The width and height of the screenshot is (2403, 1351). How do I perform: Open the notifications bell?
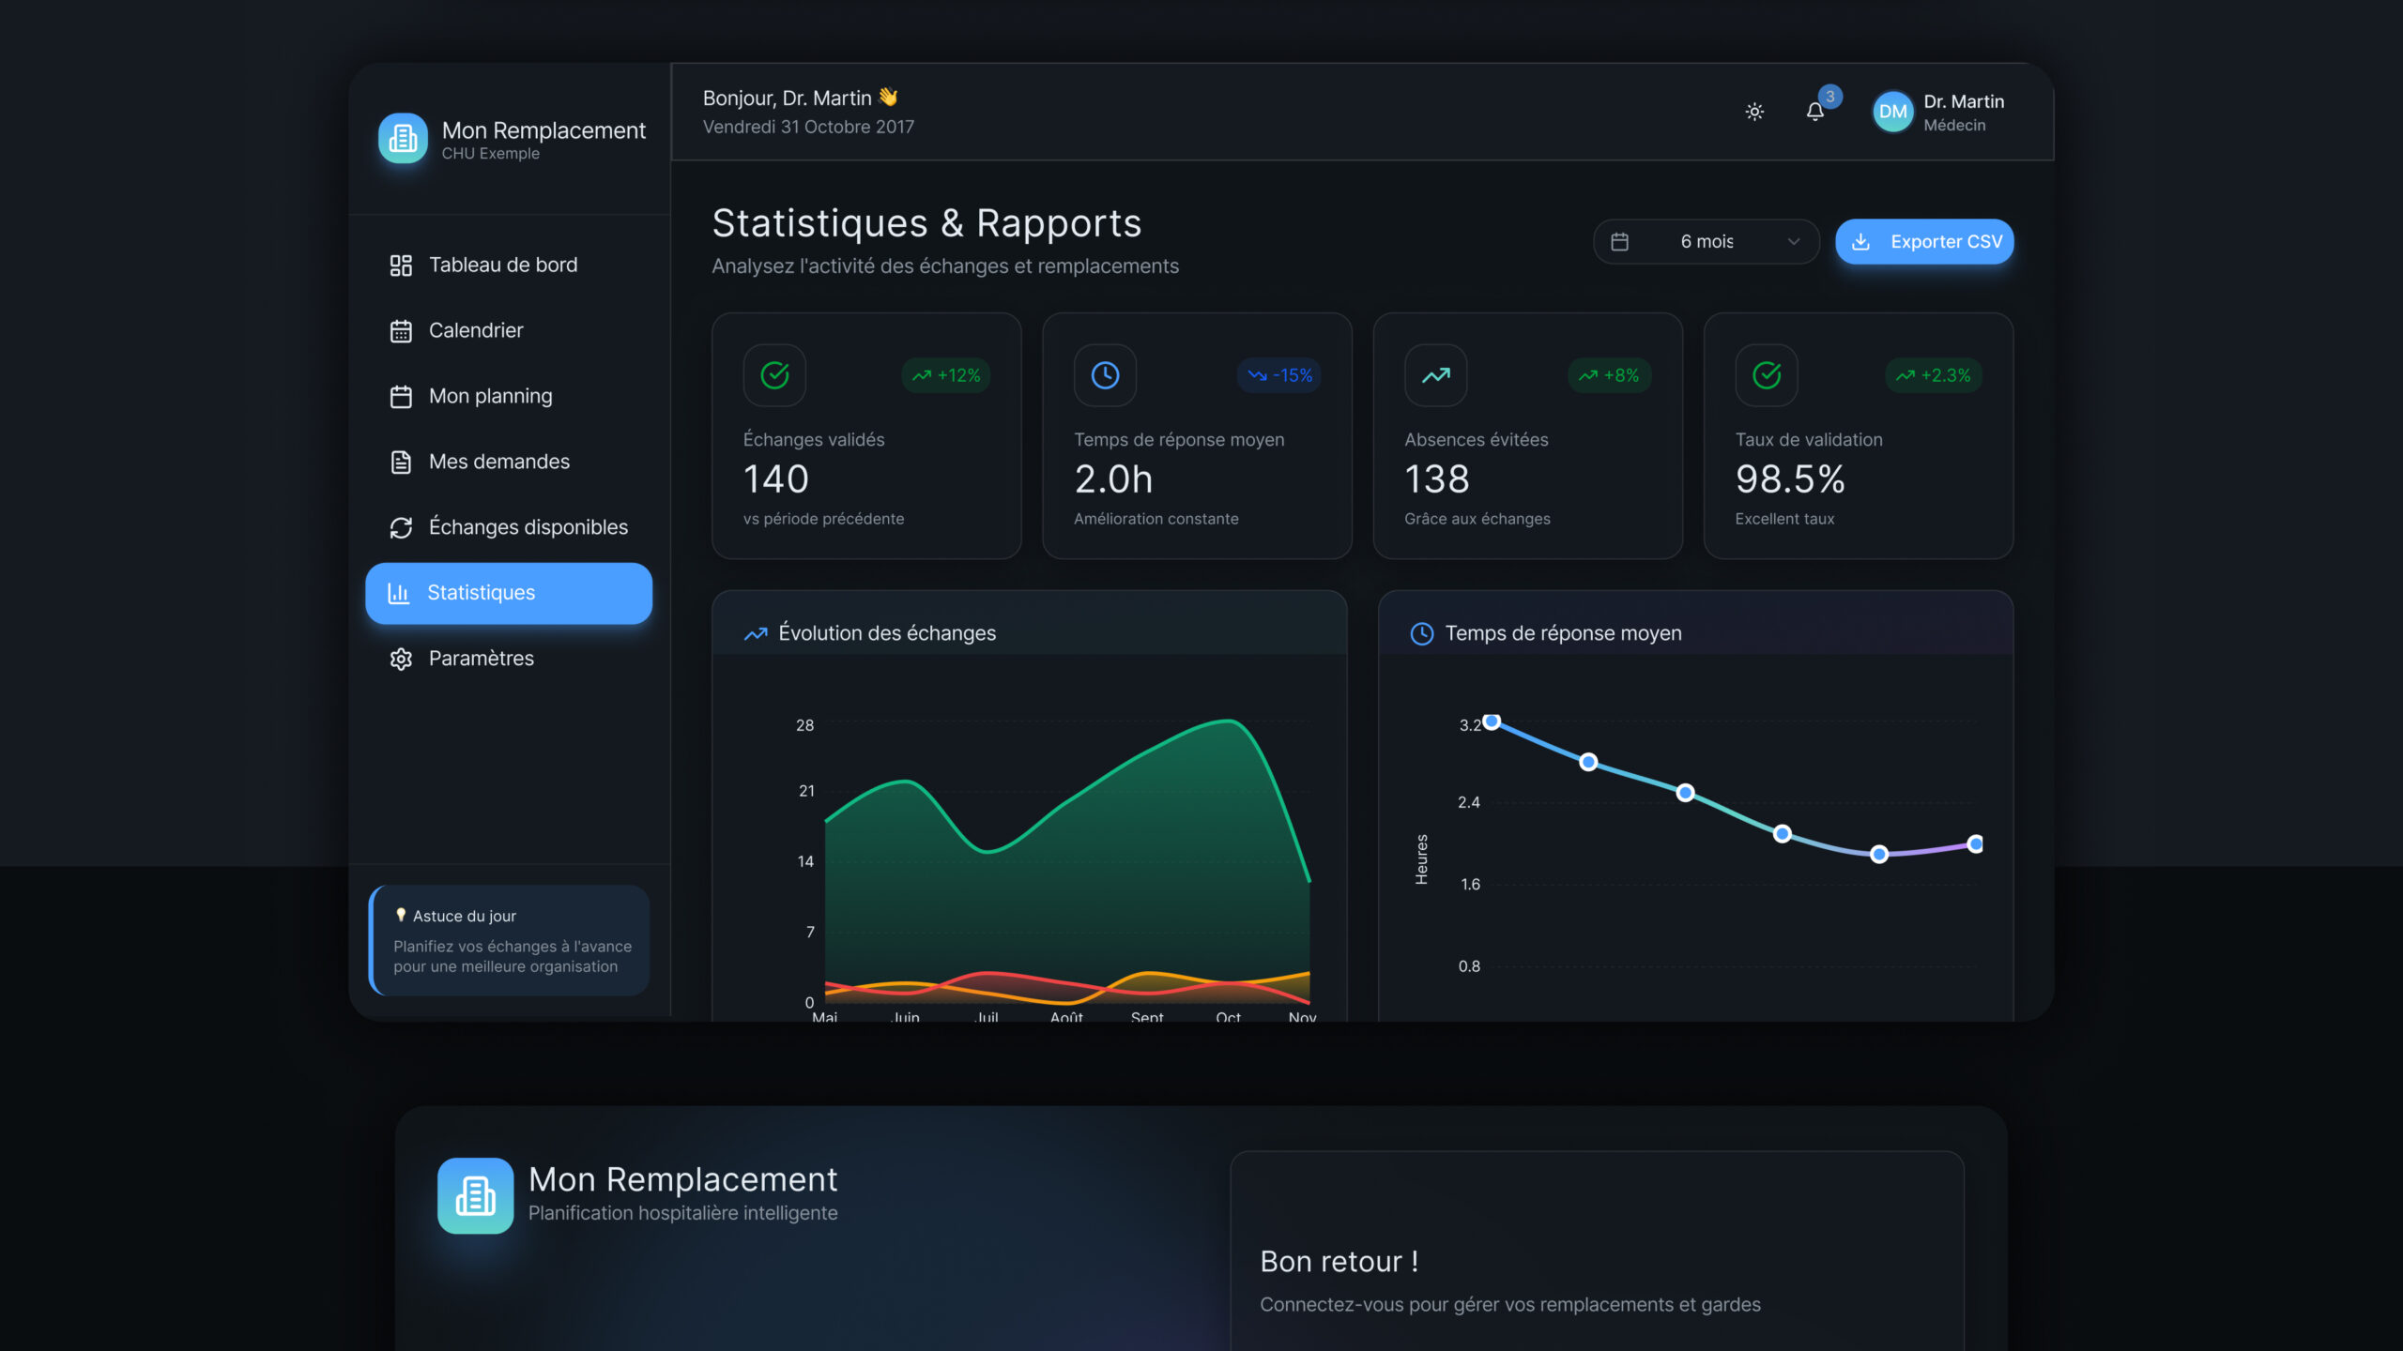click(1815, 112)
